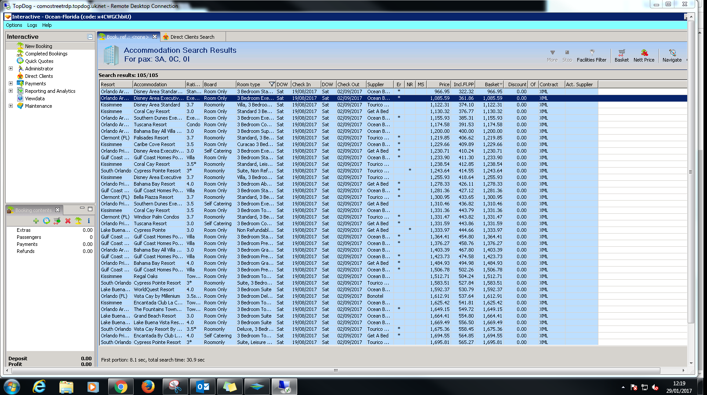Sort by the Price column header

[438, 84]
